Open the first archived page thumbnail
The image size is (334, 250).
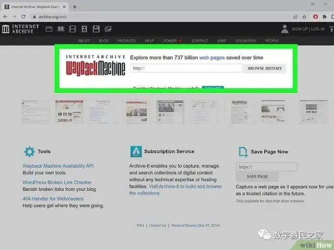35,112
